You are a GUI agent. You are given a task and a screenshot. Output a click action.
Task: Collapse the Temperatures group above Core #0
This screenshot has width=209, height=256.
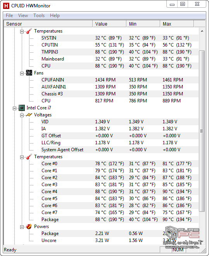tap(22, 157)
